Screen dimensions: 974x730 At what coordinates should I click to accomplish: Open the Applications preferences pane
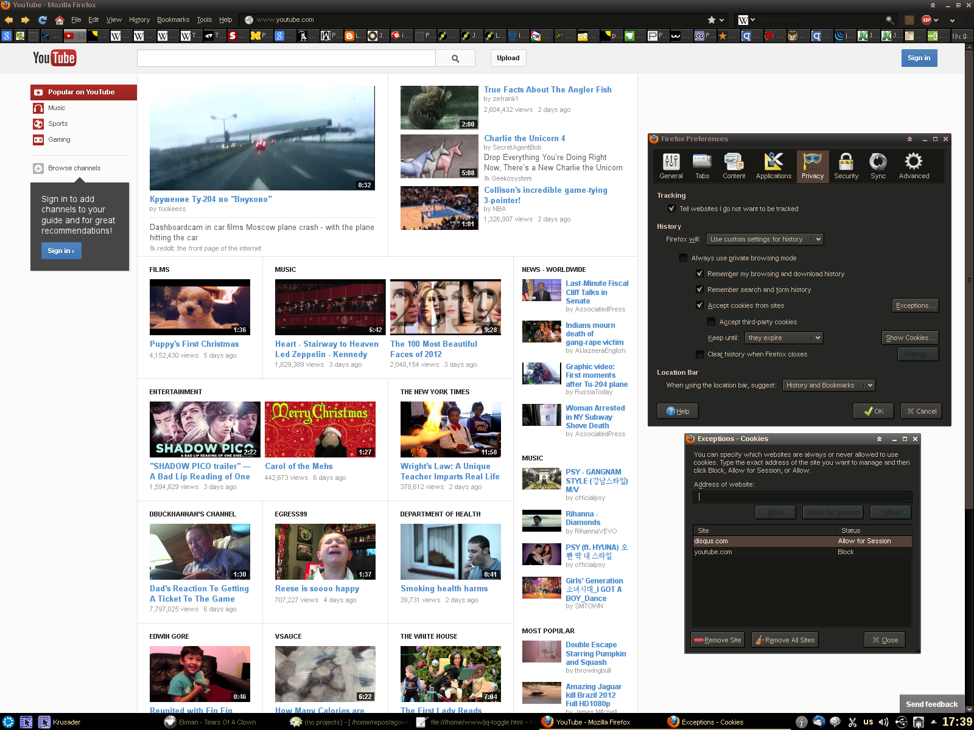774,166
